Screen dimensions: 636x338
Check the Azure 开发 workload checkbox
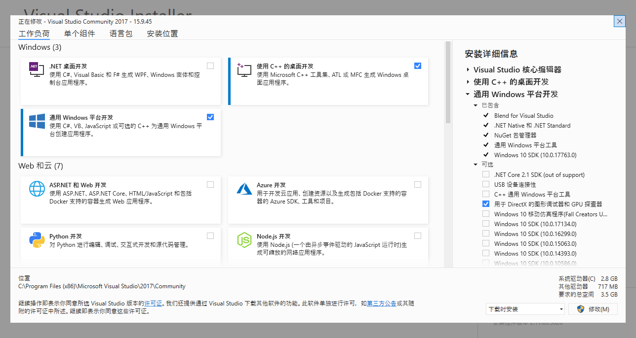click(418, 184)
